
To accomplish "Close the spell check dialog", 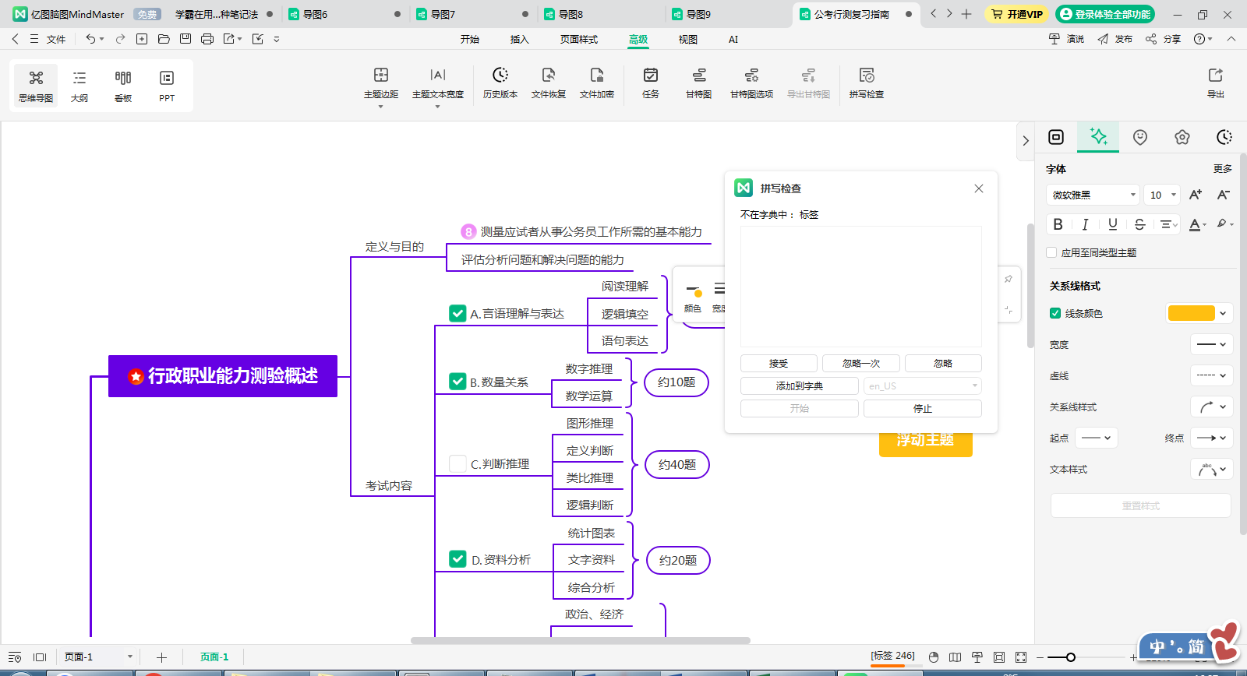I will coord(979,188).
